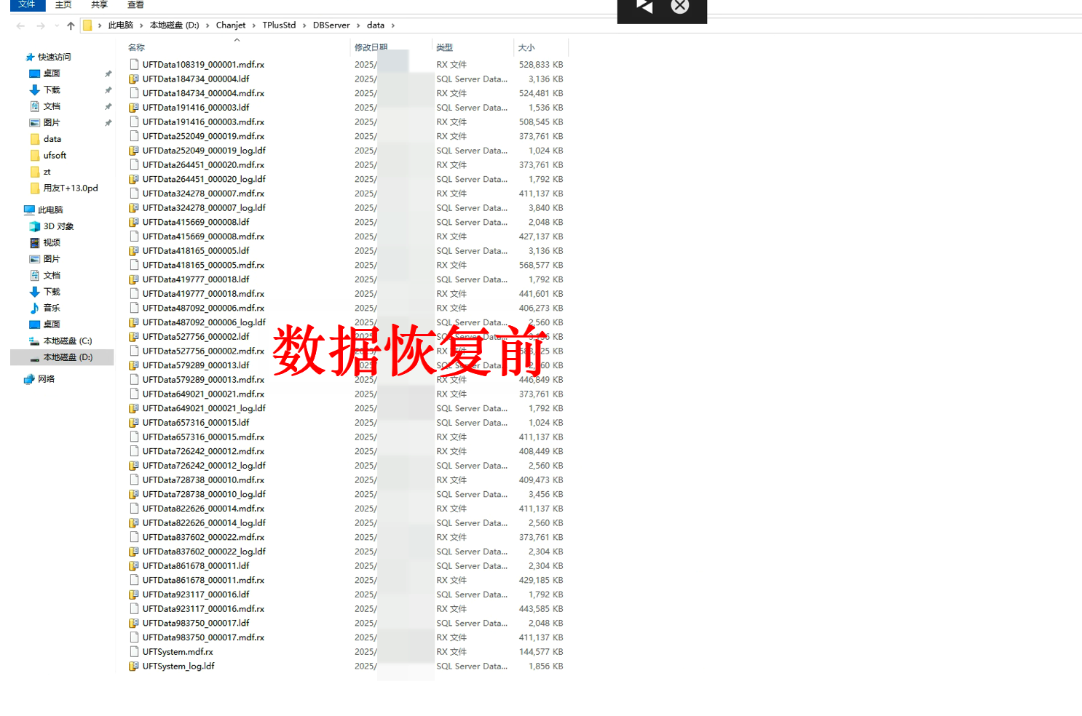Expand the chevron after 此电脑 in address bar
Viewport: 1082px width, 716px height.
(141, 25)
